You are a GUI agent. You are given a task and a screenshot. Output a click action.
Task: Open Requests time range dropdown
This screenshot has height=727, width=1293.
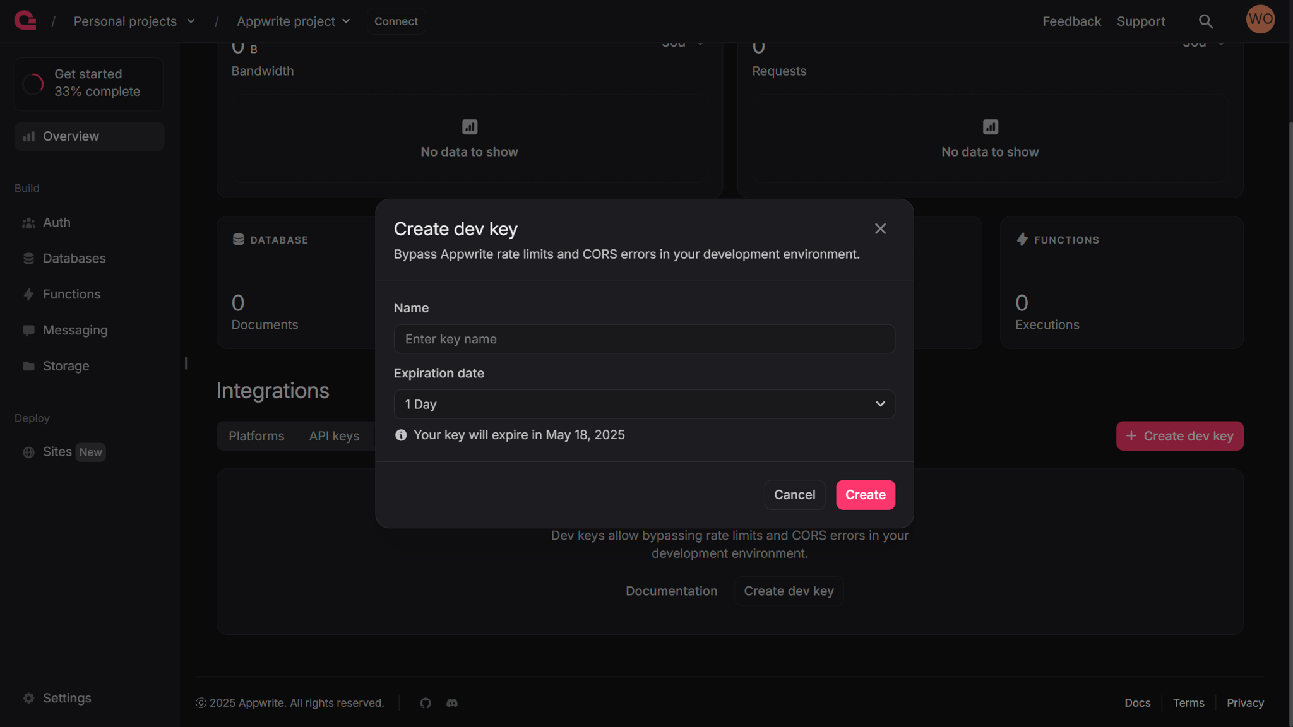(x=1204, y=44)
